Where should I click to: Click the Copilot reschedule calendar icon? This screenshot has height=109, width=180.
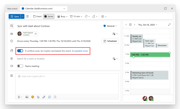11,50
